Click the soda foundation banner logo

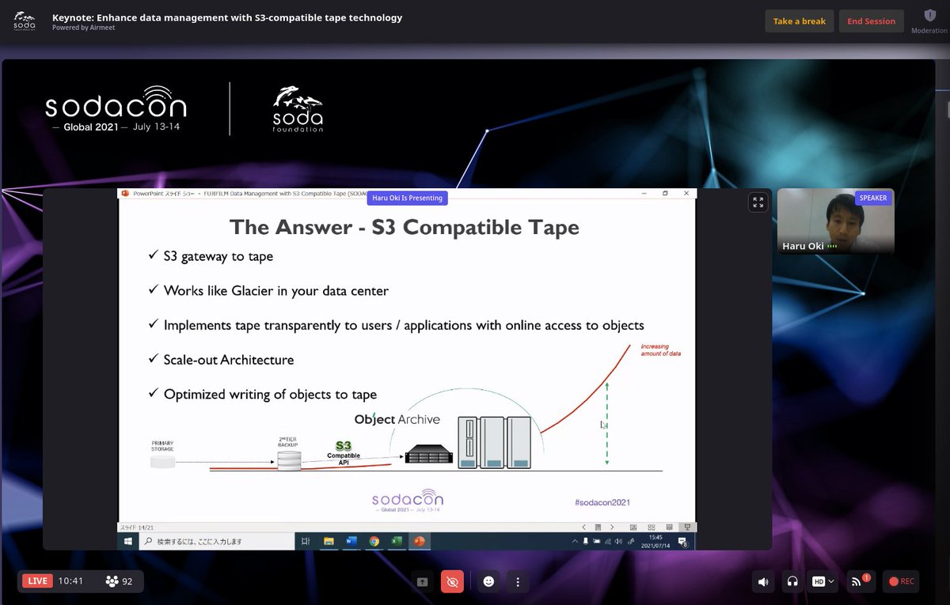pos(298,109)
